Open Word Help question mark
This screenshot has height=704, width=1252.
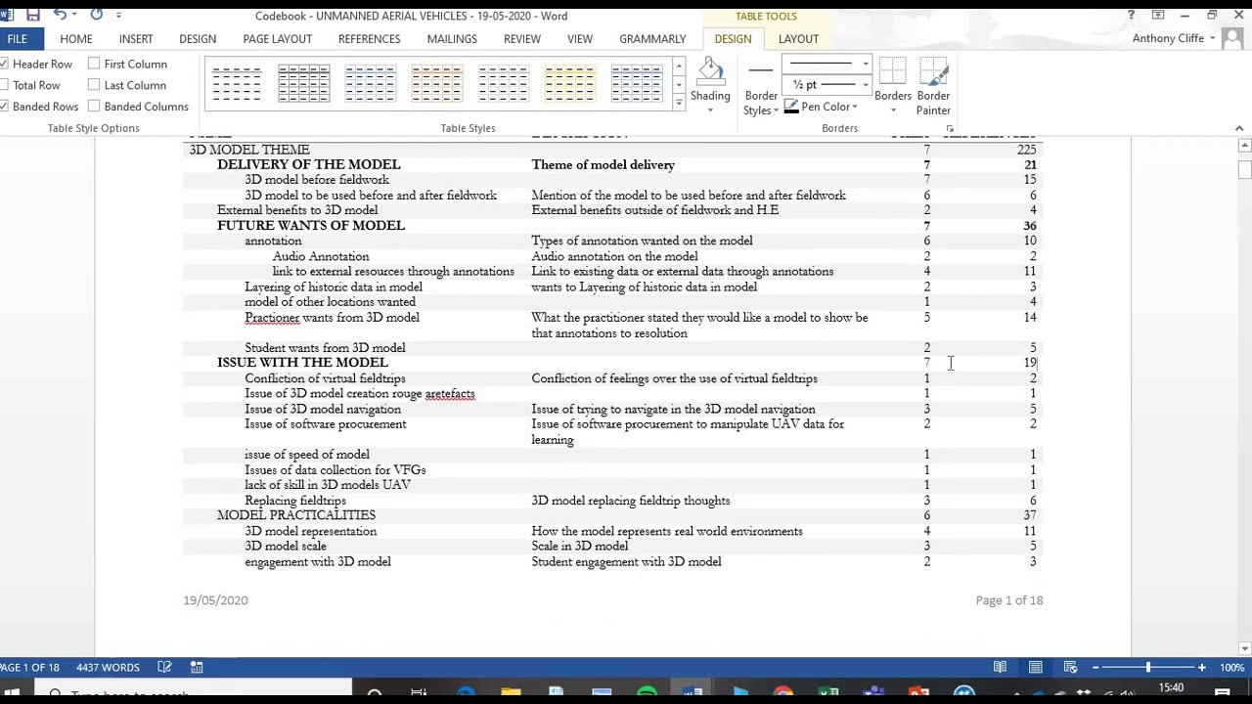tap(1131, 15)
